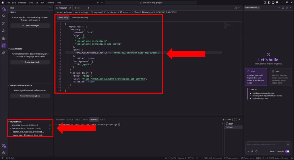The image size is (294, 160).
Task: Expand the wxo-mcp server entry
Action: (10, 125)
